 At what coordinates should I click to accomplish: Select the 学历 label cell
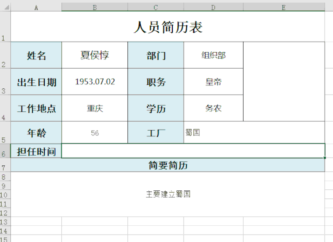coord(156,108)
